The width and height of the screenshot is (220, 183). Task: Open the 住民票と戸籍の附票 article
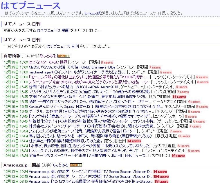coord(66,141)
